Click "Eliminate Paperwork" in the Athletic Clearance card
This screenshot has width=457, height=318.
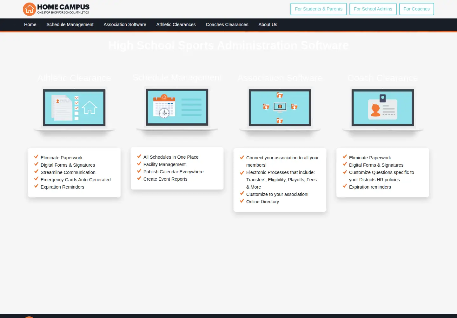click(x=62, y=158)
